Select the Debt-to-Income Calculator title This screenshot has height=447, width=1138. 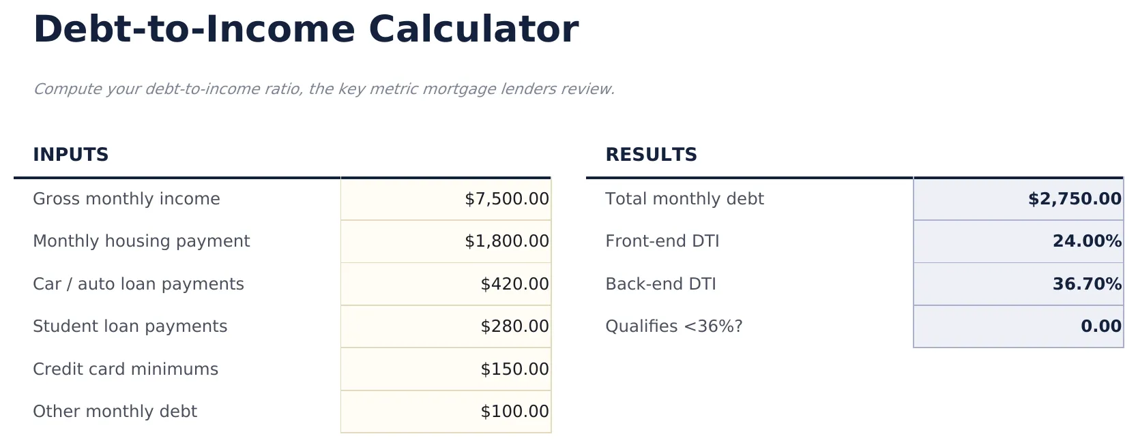[306, 29]
